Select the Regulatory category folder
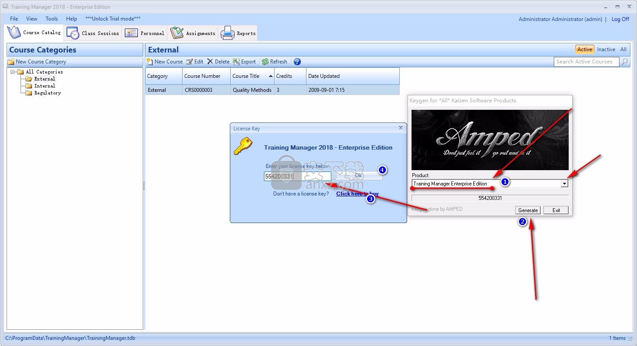Screen dimensions: 637x346 tap(43, 93)
